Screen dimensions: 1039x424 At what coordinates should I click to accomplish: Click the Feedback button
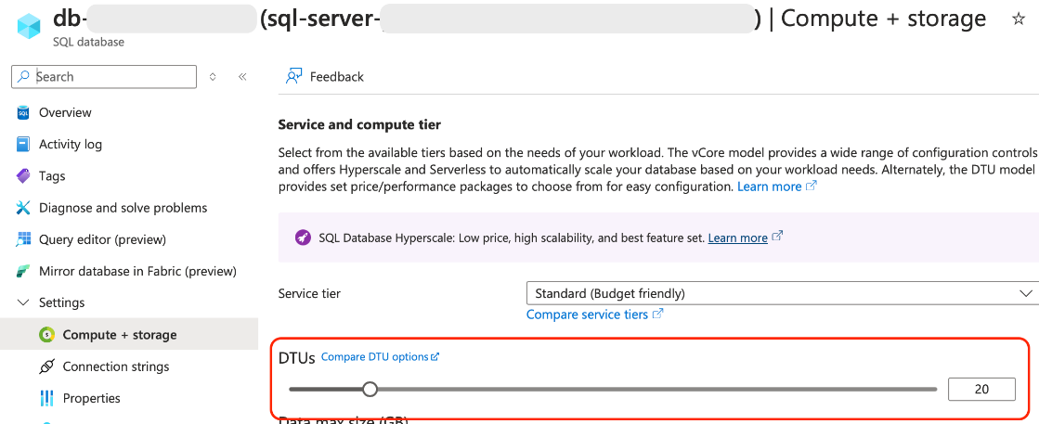pyautogui.click(x=325, y=77)
